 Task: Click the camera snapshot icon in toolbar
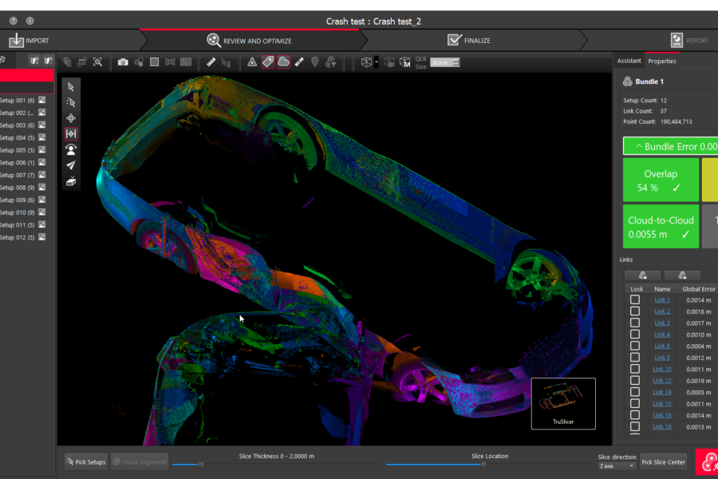tap(123, 62)
